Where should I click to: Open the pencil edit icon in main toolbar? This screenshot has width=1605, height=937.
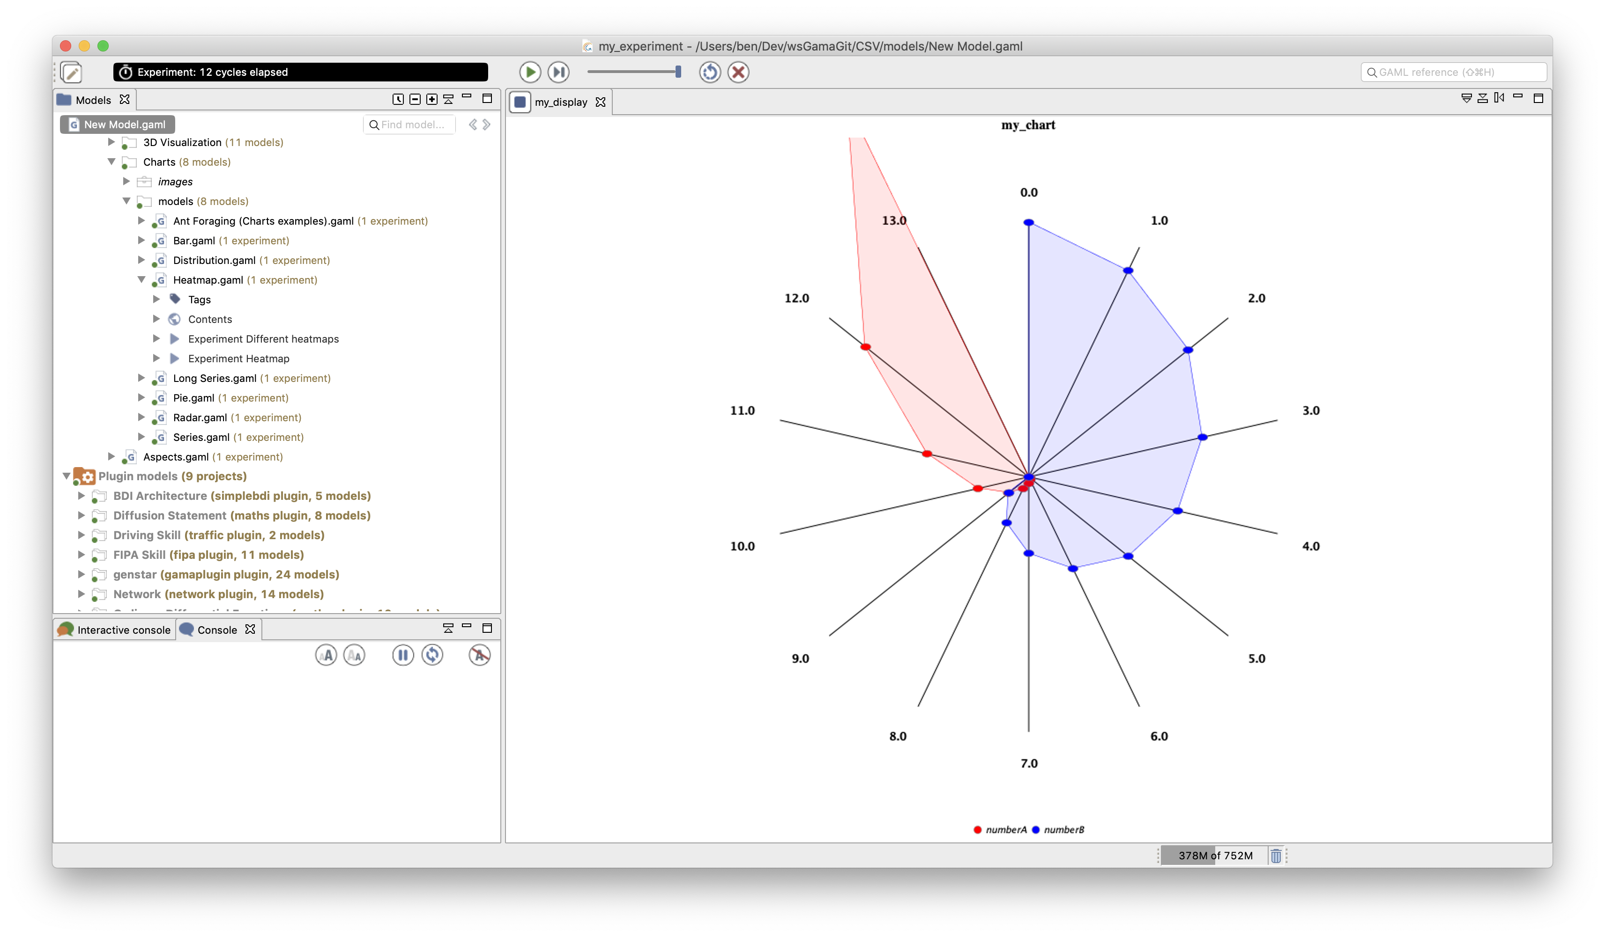coord(71,73)
